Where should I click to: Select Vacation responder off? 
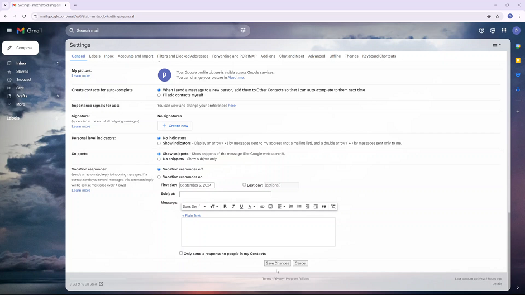coord(159,169)
